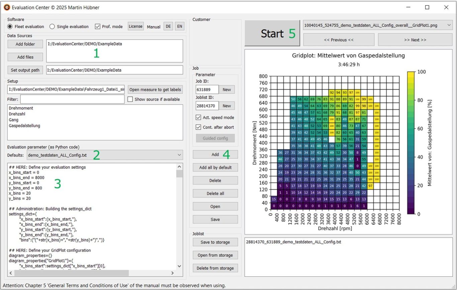Go to the Next plot image

click(415, 40)
